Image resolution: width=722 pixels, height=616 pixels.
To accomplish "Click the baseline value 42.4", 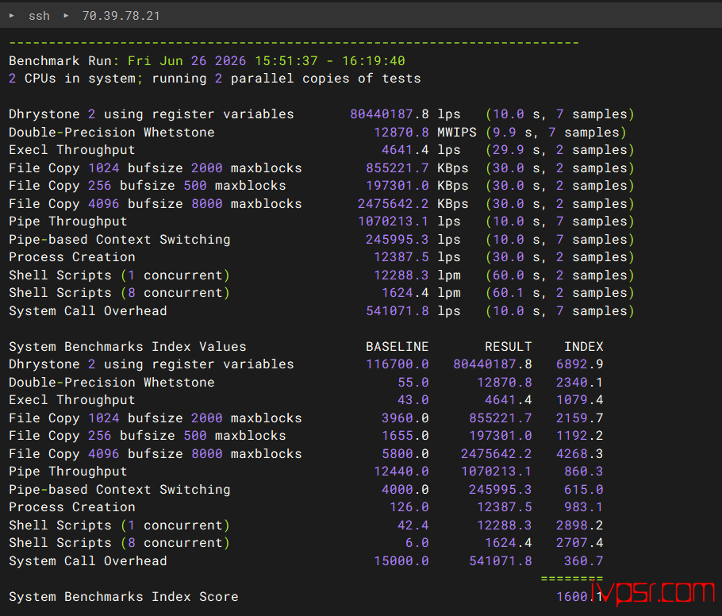I will tap(413, 526).
